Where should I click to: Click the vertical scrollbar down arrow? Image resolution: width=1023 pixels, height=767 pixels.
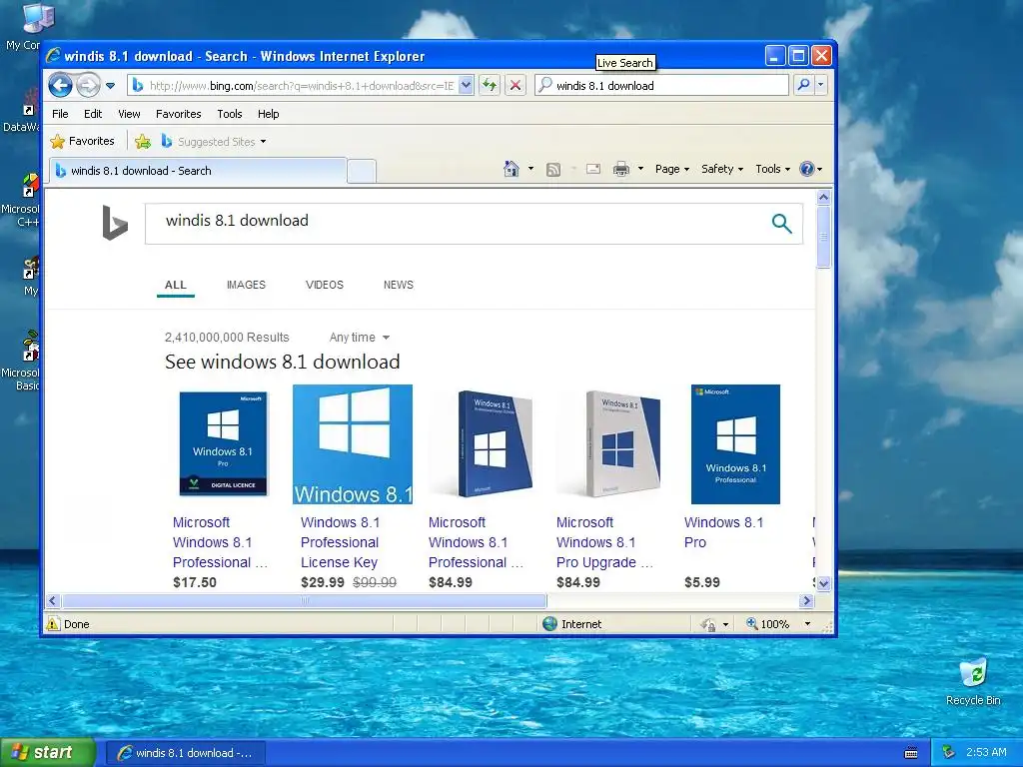coord(823,583)
